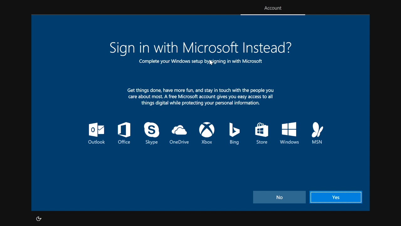Click the 'Get things done' description paragraph
Viewport: 401px width, 226px height.
click(200, 96)
